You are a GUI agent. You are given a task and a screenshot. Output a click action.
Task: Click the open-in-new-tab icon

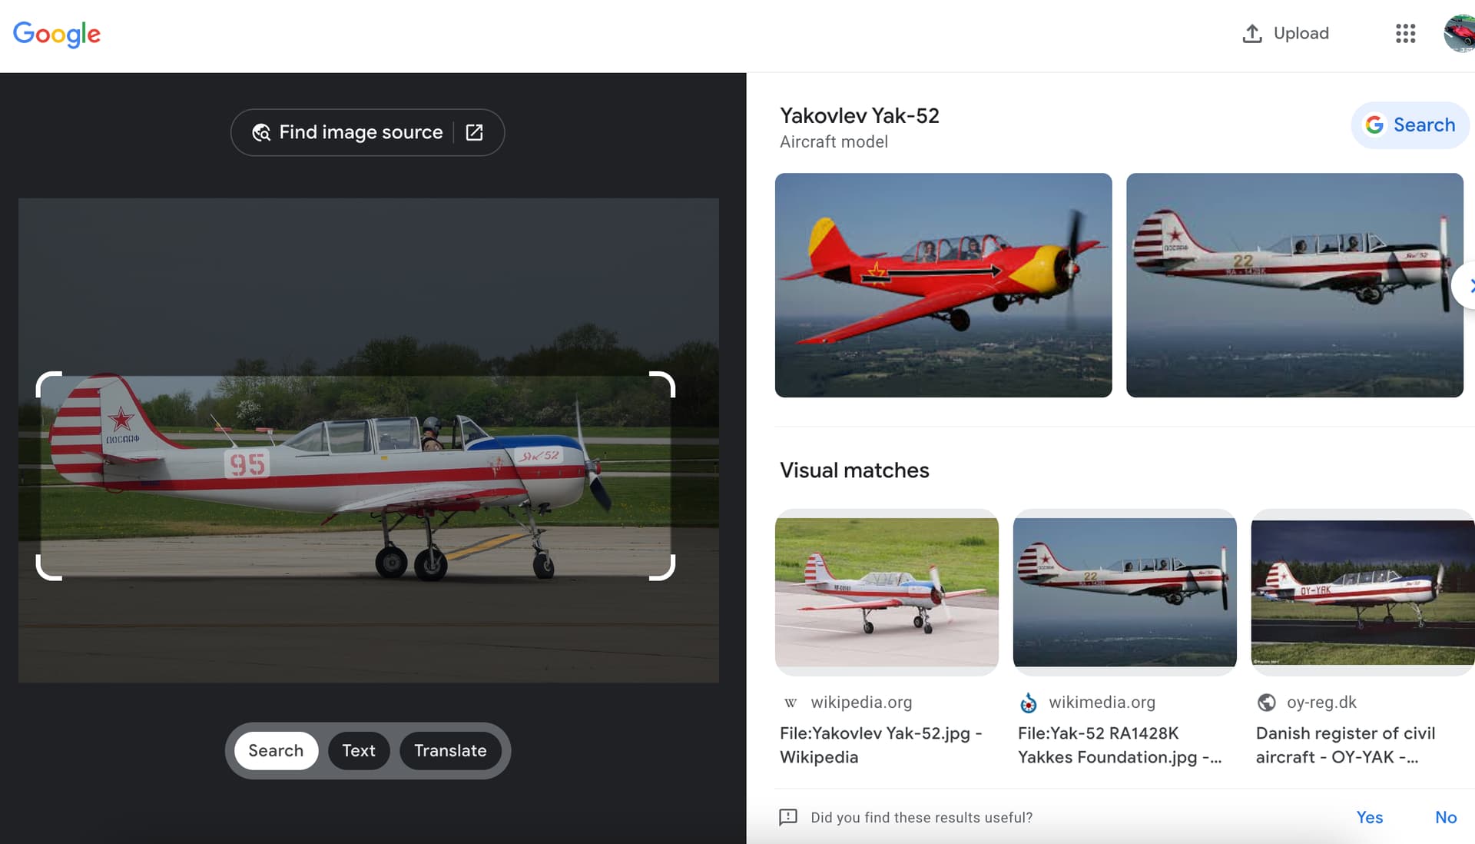click(x=475, y=133)
